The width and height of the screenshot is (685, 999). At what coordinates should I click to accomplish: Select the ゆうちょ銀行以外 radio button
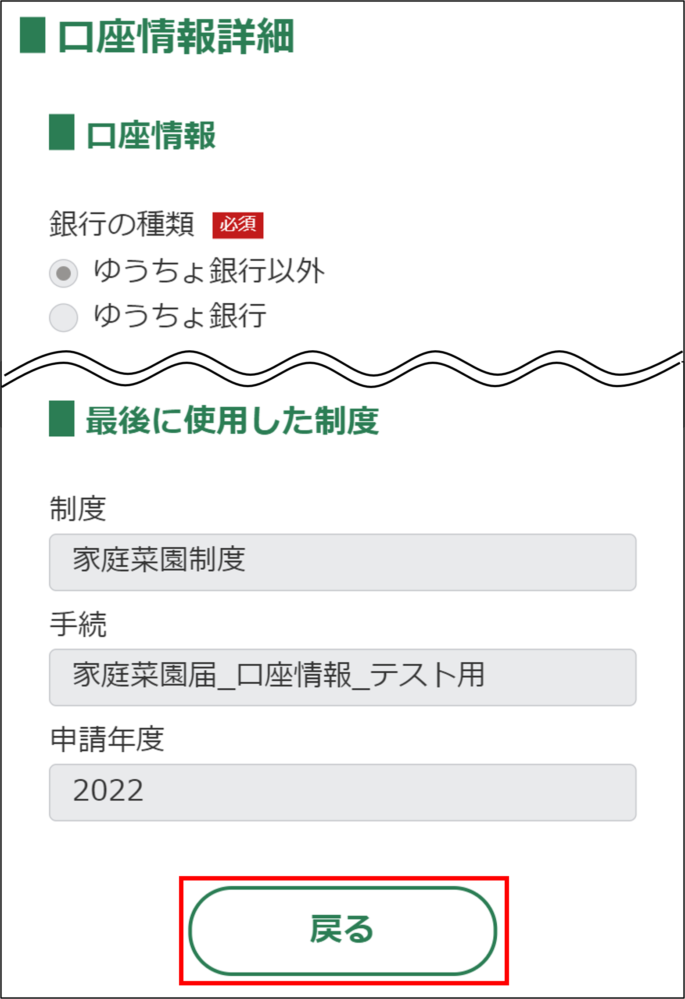coord(64,273)
